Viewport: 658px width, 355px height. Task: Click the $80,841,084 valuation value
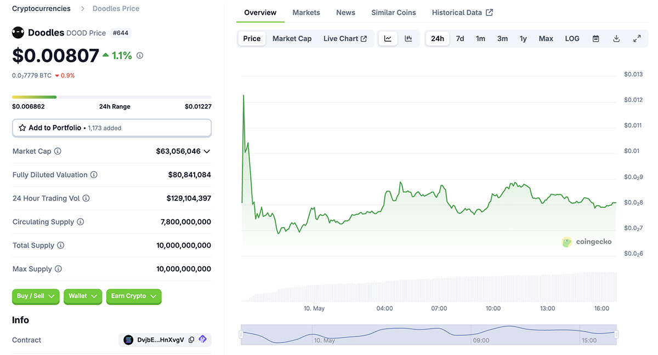[x=190, y=175]
